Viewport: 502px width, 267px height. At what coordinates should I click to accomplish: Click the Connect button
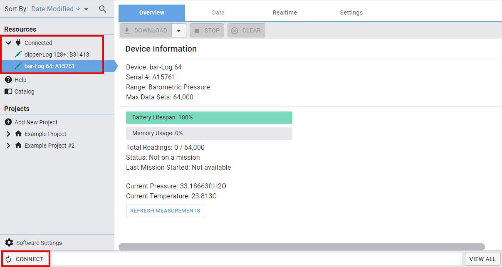pyautogui.click(x=25, y=259)
